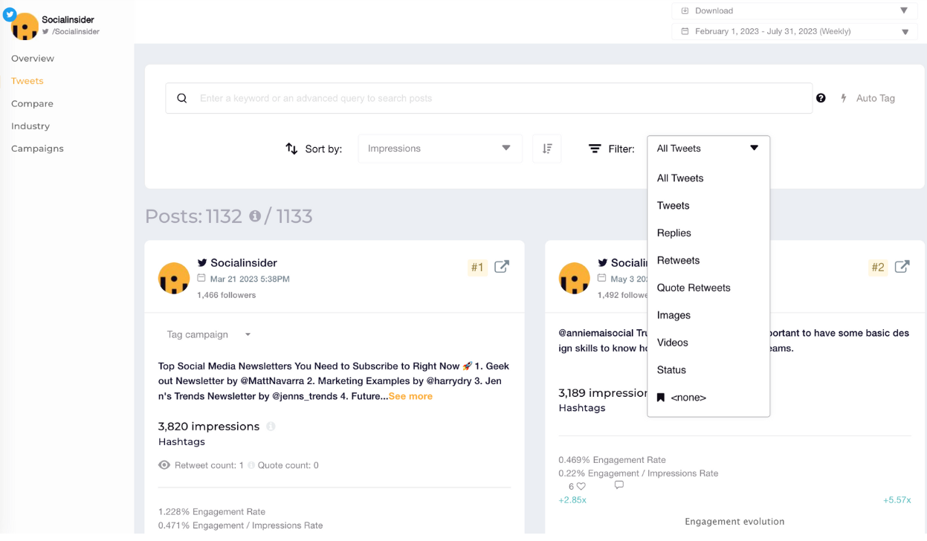Image resolution: width=927 pixels, height=541 pixels.
Task: Click the 1,466 followers text
Action: coord(227,295)
